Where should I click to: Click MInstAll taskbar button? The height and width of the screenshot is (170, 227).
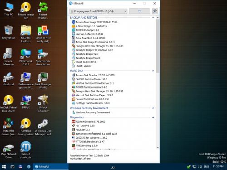tap(51, 167)
